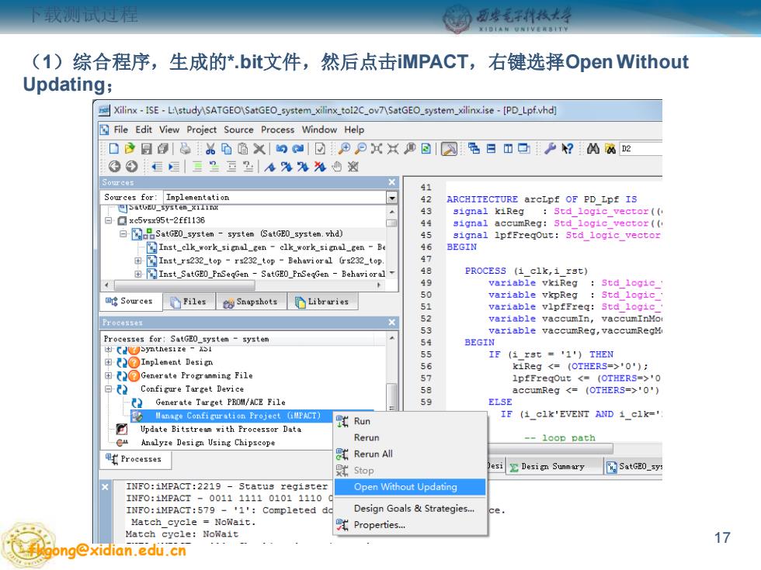
Task: Redo with the blue forward-arrow icon
Action: tap(298, 149)
